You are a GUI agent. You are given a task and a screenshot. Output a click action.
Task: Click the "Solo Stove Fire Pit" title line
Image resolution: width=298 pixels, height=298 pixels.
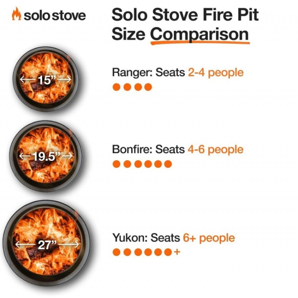[185, 15]
